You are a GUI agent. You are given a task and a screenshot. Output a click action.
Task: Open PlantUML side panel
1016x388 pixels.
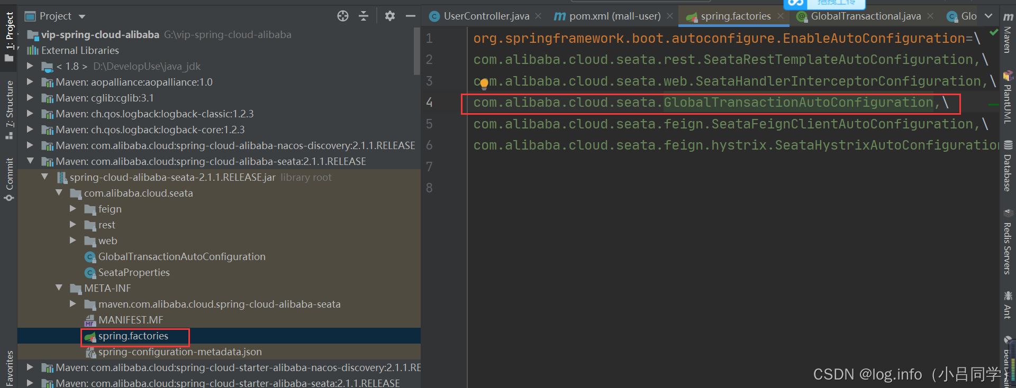[1008, 97]
